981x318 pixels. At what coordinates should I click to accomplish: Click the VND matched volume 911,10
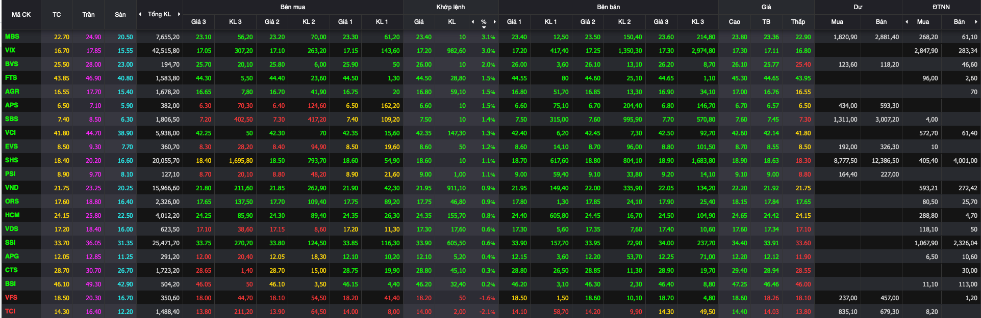tap(456, 188)
